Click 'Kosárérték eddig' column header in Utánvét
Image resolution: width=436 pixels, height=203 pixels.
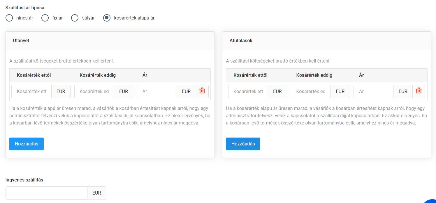point(98,75)
